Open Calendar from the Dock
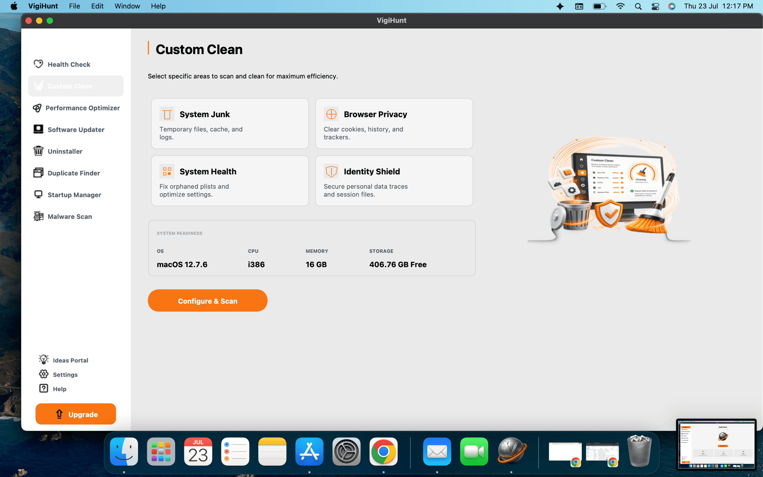 (198, 451)
